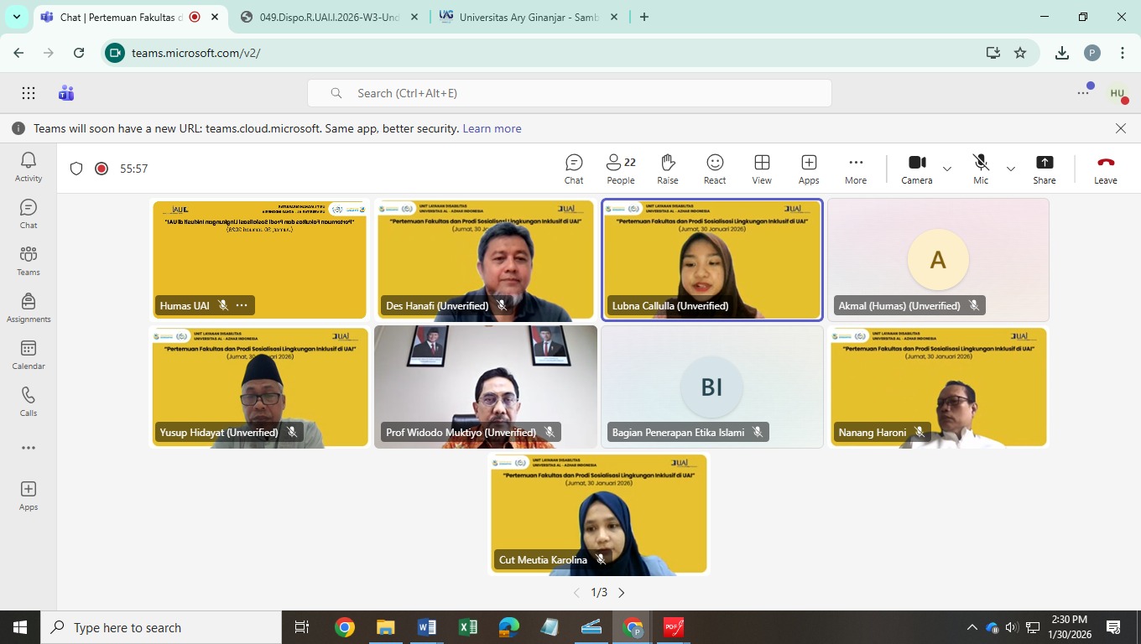The width and height of the screenshot is (1141, 644).
Task: Switch to the Universitas Ary Ginanjar tab
Action: pyautogui.click(x=529, y=17)
